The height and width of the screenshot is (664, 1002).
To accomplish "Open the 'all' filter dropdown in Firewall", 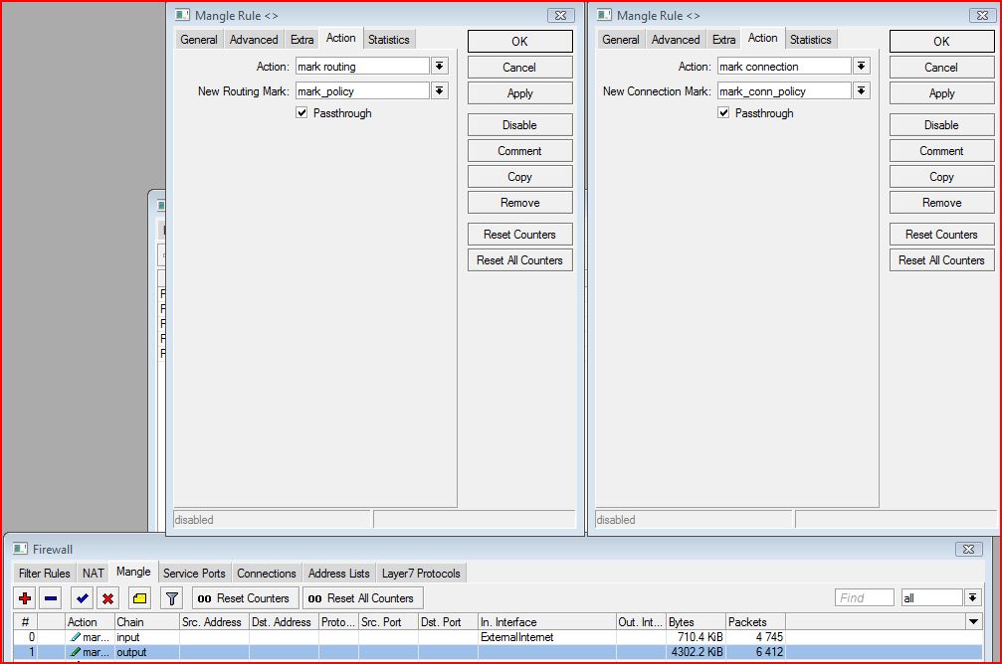I will 972,597.
